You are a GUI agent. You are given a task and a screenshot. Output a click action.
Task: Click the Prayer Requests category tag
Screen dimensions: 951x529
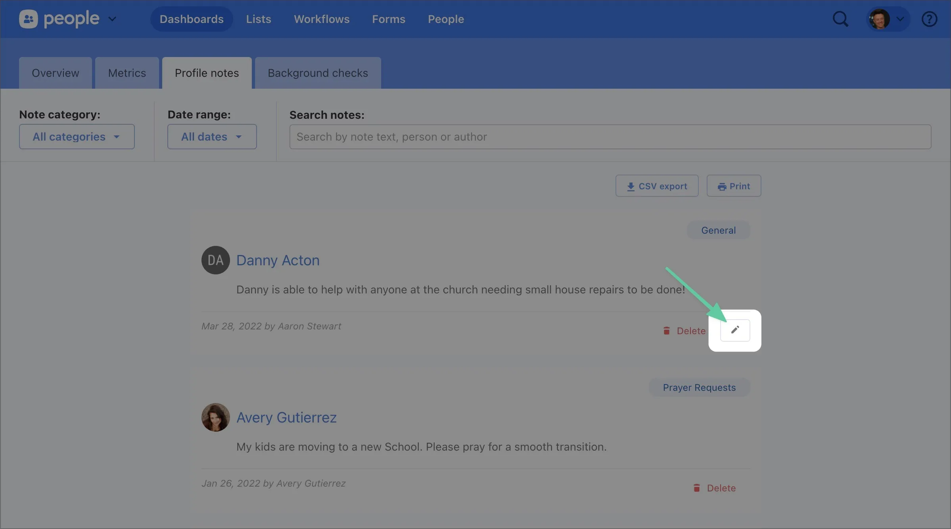pyautogui.click(x=699, y=387)
